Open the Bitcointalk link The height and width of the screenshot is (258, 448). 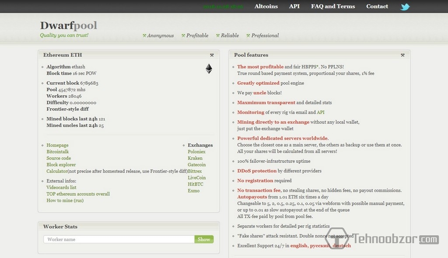click(x=58, y=152)
